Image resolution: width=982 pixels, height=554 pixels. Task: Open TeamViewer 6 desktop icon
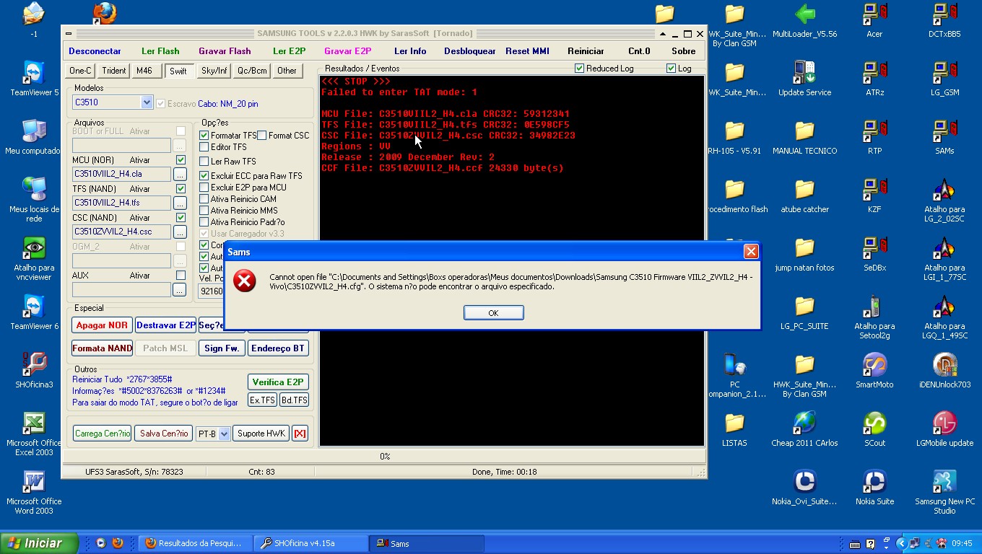click(34, 313)
